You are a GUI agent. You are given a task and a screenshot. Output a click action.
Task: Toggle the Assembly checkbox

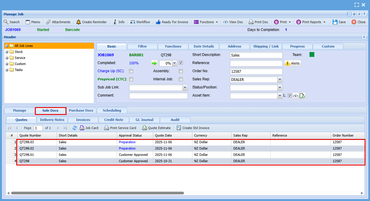181,71
